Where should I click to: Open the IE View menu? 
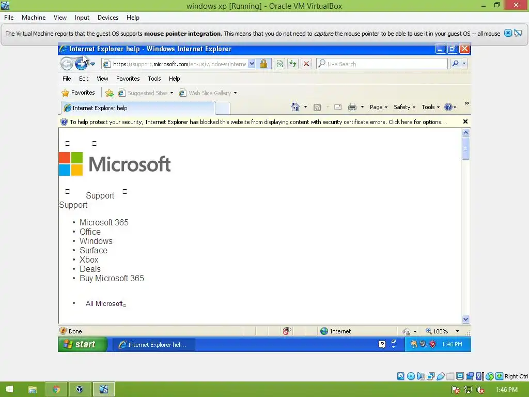pyautogui.click(x=102, y=79)
